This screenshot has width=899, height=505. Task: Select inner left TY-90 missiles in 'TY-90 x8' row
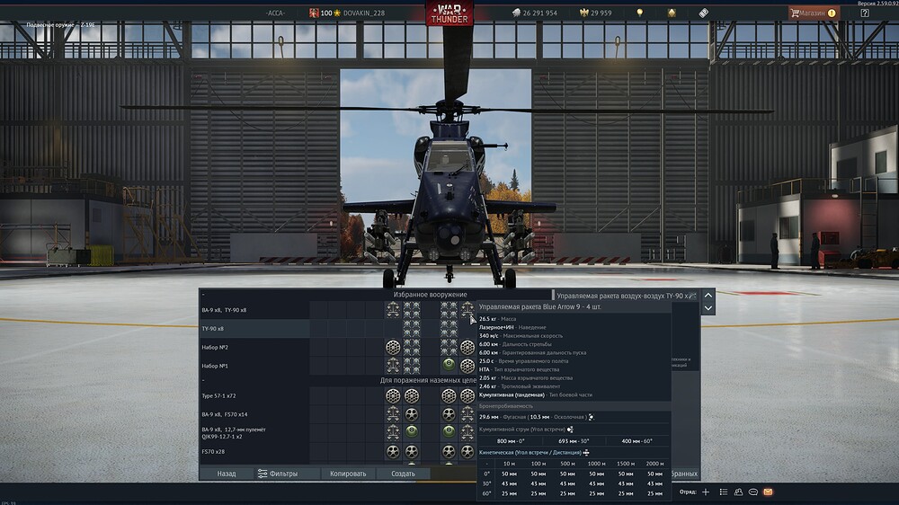(x=412, y=329)
